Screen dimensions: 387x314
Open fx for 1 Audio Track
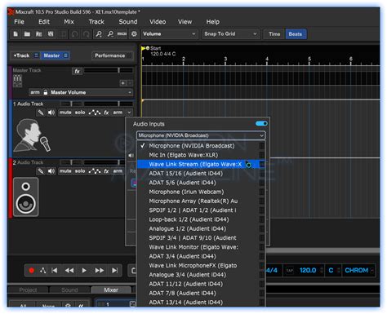106,113
